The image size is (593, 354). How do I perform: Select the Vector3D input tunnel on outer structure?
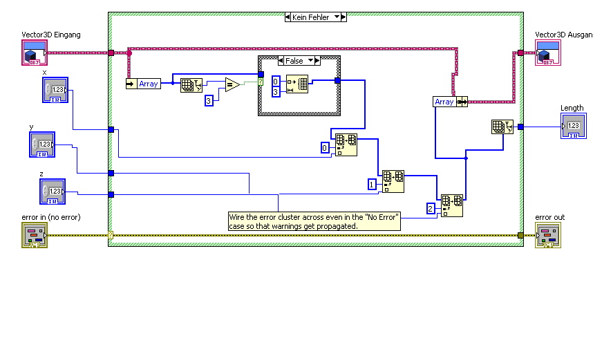[x=111, y=53]
